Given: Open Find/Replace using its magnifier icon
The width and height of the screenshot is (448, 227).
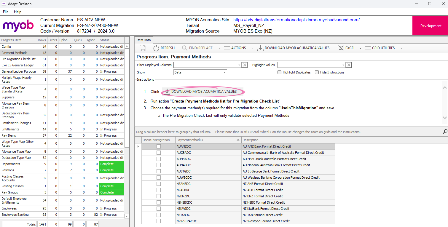Looking at the screenshot, I should pos(184,48).
